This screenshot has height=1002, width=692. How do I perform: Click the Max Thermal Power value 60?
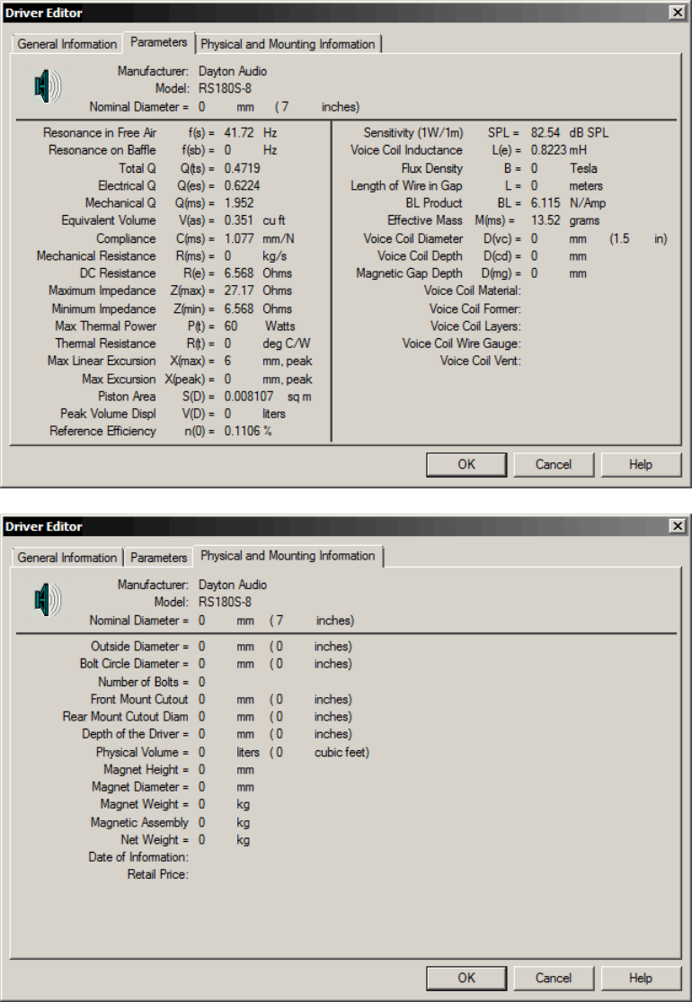tap(230, 327)
